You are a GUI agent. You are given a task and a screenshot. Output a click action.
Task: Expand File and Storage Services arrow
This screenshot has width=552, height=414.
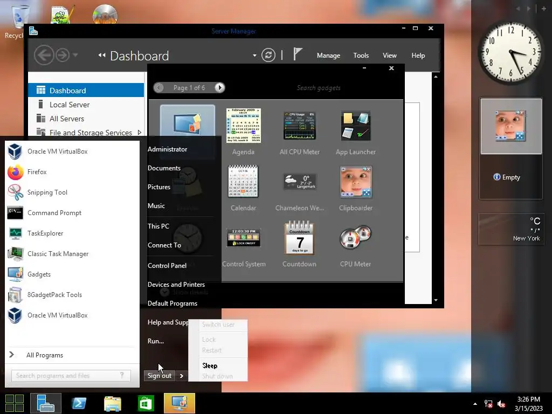coord(140,133)
